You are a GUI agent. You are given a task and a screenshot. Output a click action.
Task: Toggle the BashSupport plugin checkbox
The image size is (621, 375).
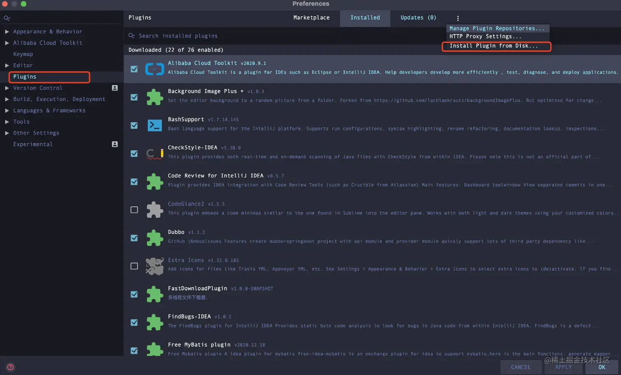point(134,126)
